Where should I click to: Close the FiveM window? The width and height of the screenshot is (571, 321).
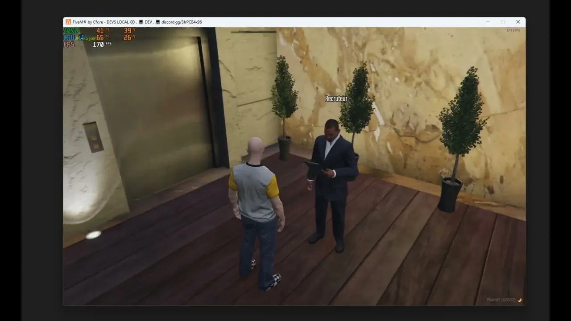pos(518,22)
